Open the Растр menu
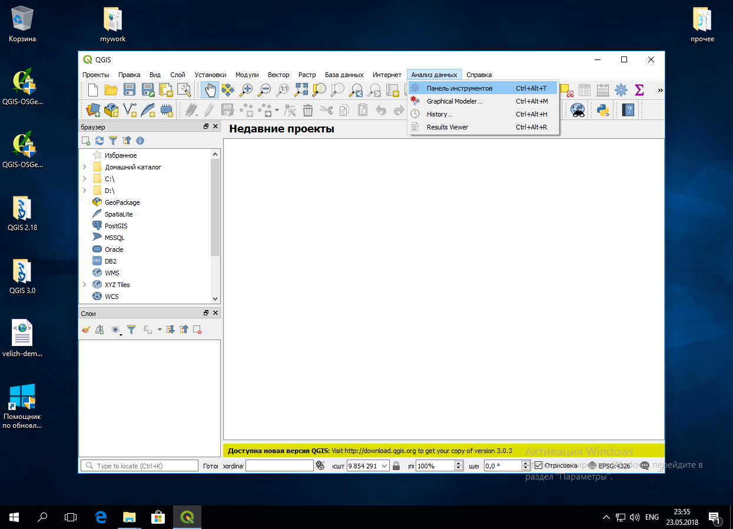This screenshot has height=529, width=733. (x=307, y=75)
